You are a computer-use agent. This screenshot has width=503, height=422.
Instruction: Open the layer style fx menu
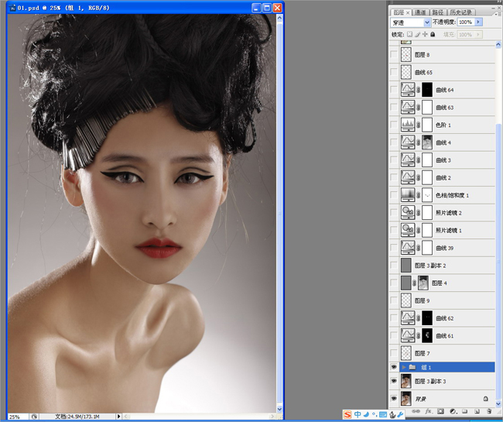(428, 411)
